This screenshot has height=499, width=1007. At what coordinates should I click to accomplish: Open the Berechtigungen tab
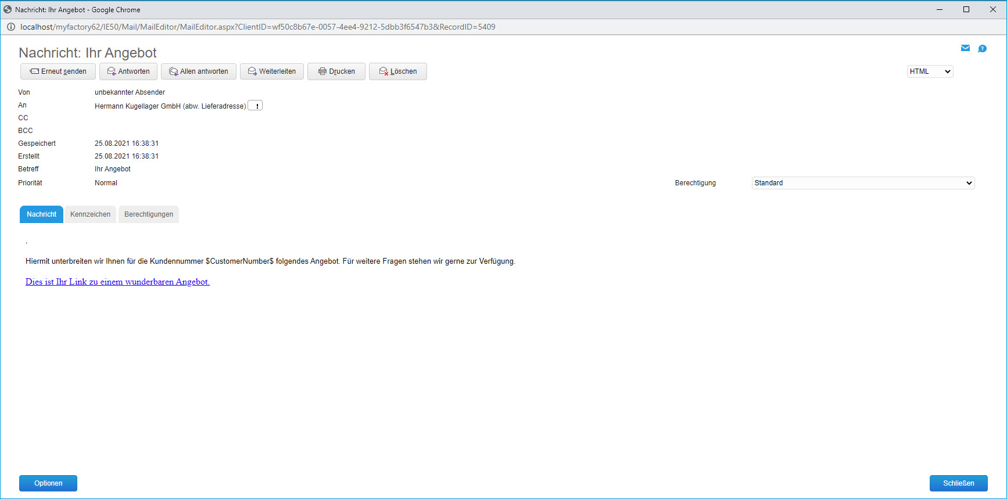149,214
